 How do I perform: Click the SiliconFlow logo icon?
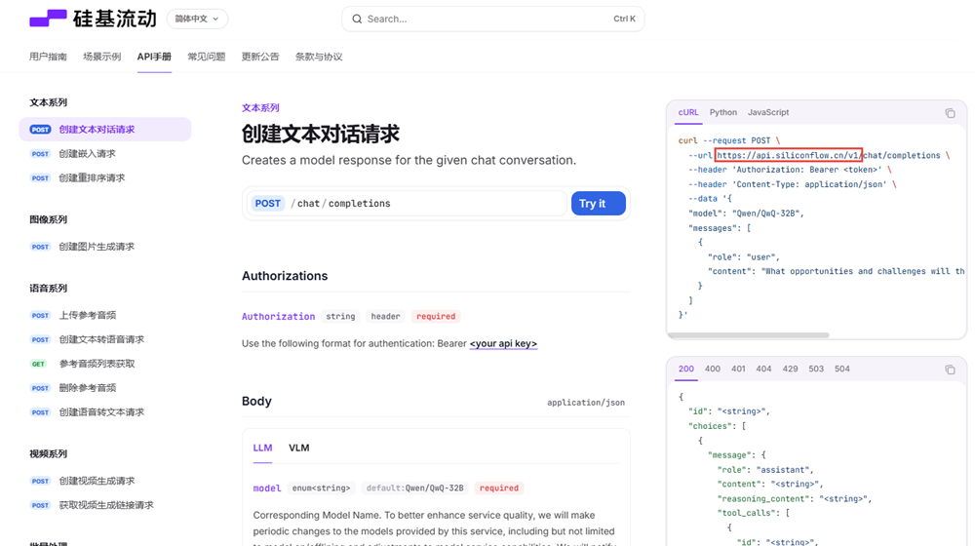tap(48, 18)
